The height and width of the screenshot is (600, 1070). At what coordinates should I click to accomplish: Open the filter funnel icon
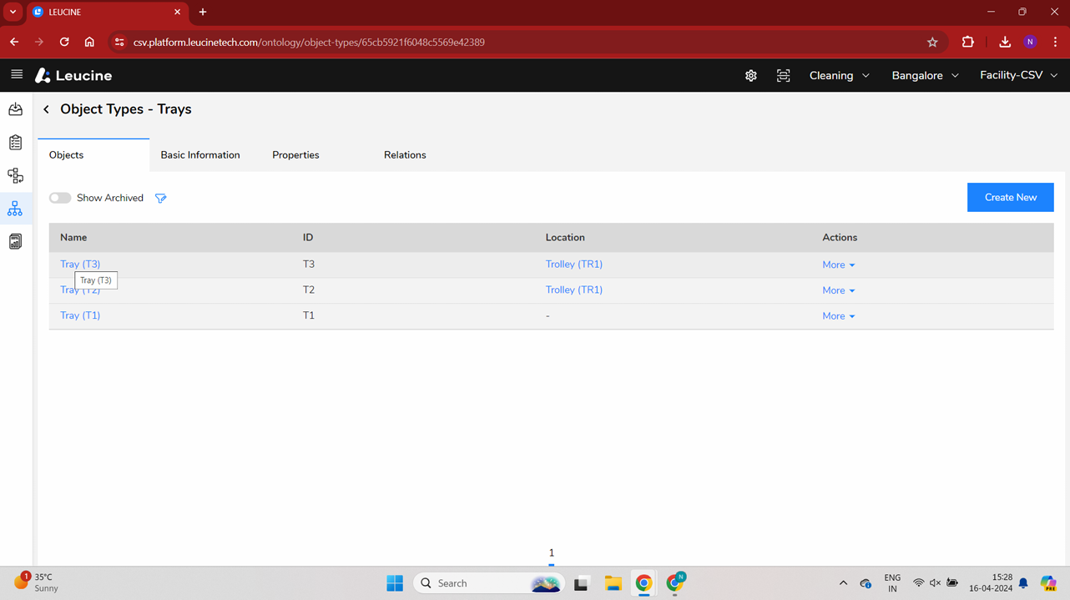tap(161, 198)
